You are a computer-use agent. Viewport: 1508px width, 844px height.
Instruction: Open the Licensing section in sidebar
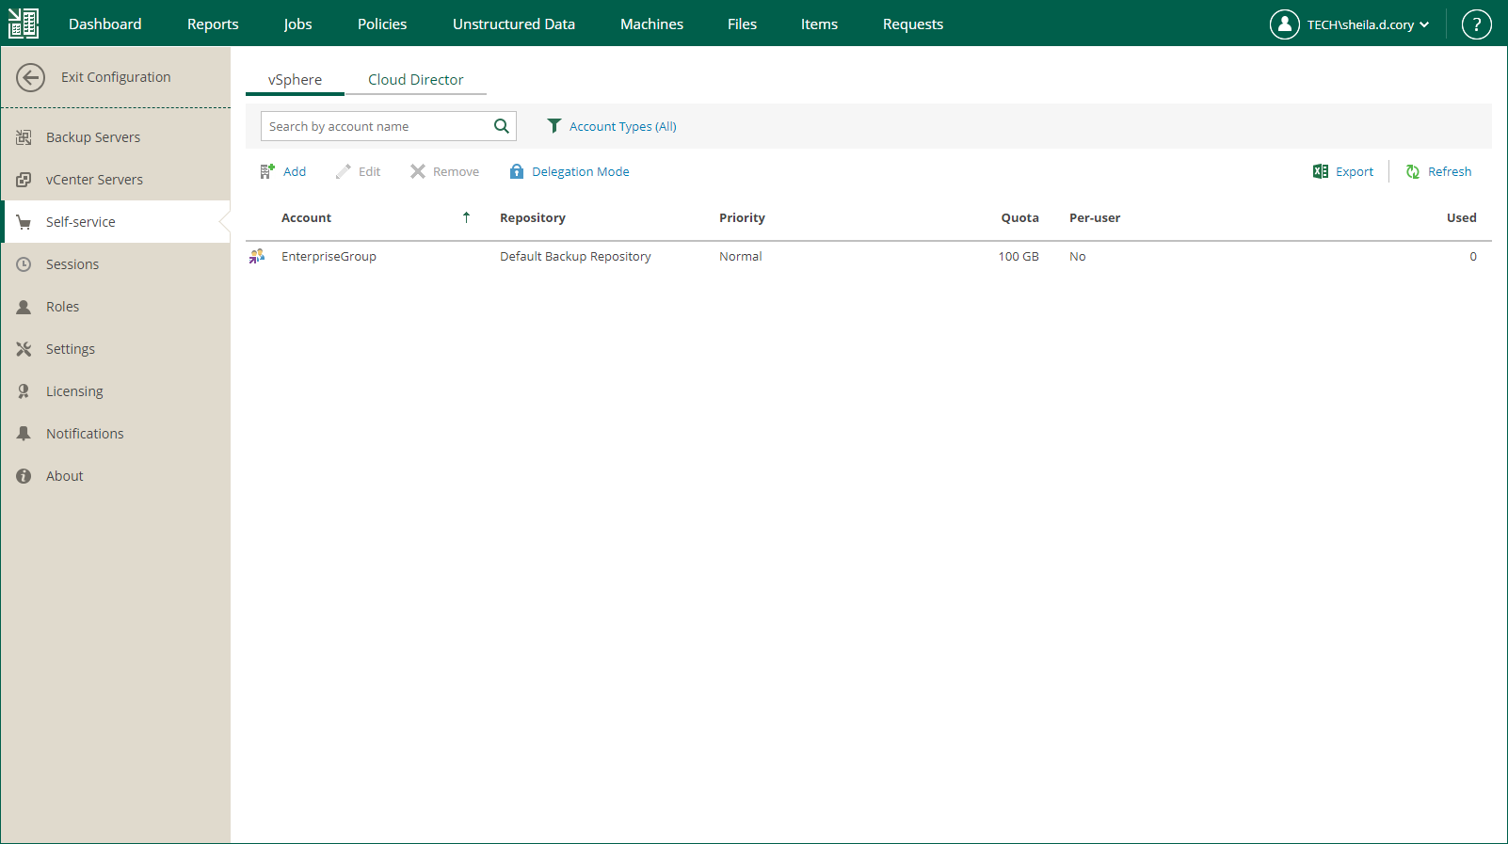click(x=74, y=391)
